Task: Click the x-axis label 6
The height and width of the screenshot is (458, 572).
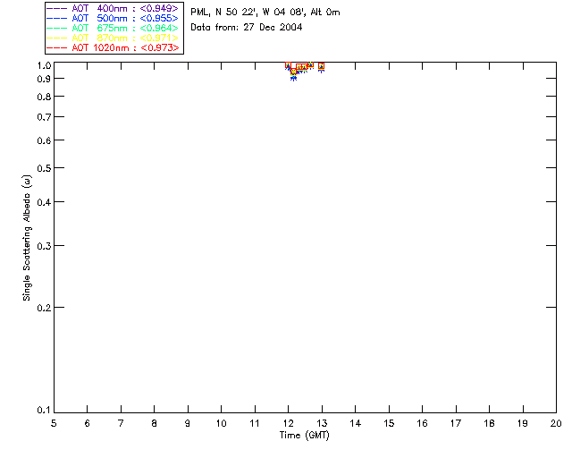Action: [88, 423]
